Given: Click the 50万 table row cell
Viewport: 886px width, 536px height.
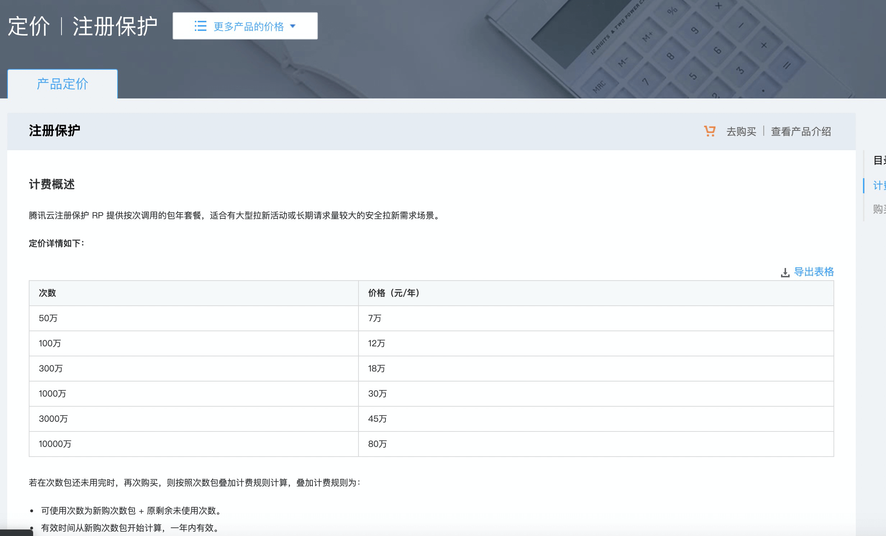Looking at the screenshot, I should click(48, 318).
